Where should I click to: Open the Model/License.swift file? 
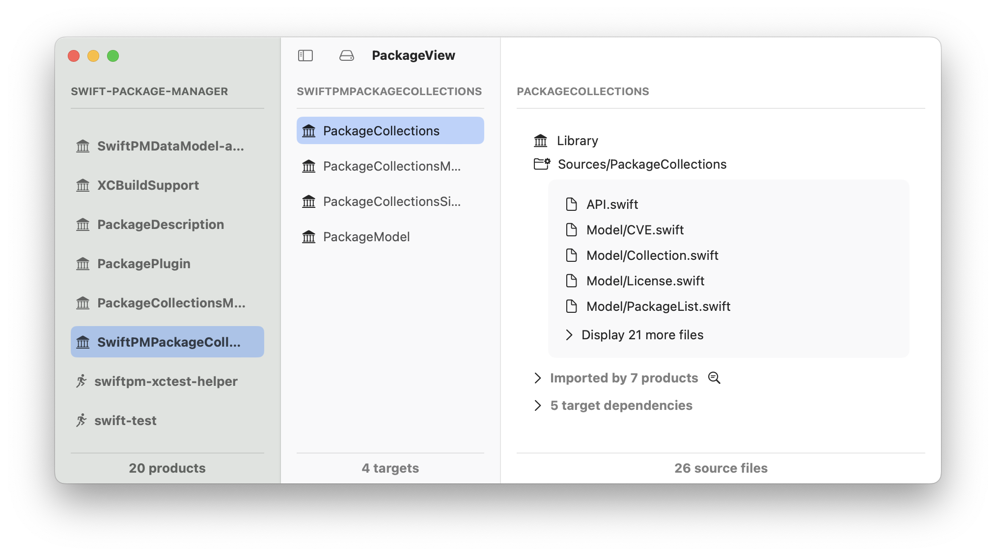click(x=645, y=281)
